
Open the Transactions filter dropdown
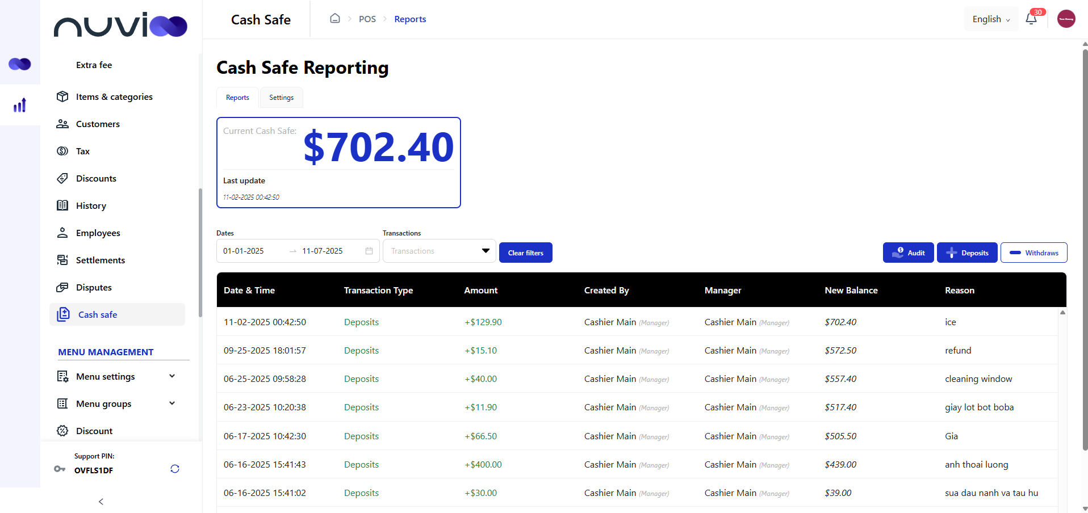(x=438, y=251)
